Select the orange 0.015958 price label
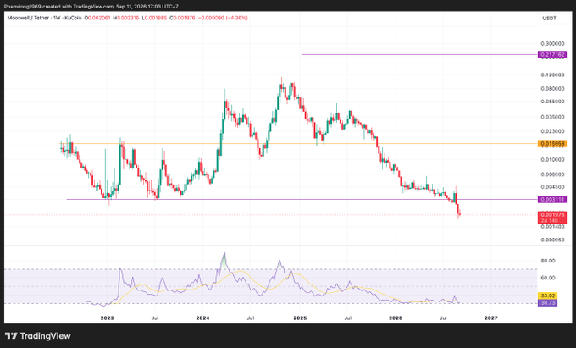Image resolution: width=576 pixels, height=348 pixels. 552,144
